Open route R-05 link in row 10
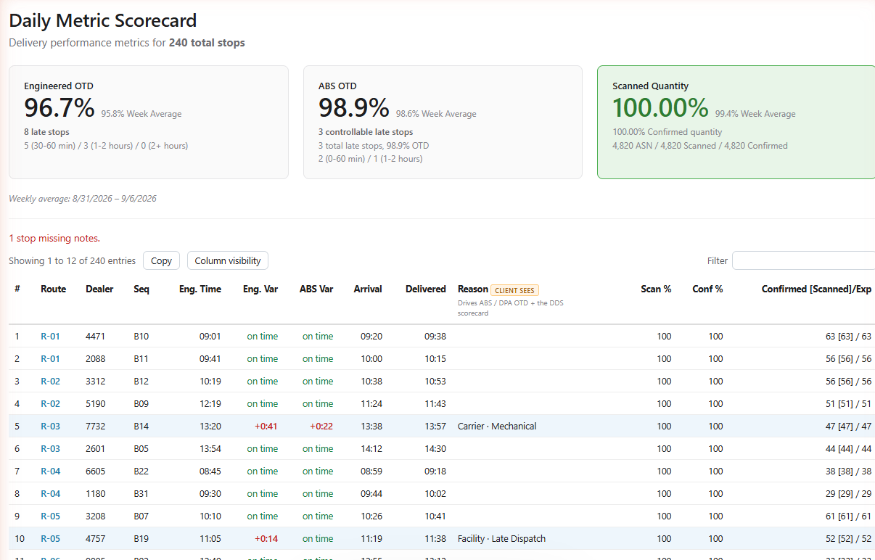The width and height of the screenshot is (875, 560). click(x=50, y=538)
